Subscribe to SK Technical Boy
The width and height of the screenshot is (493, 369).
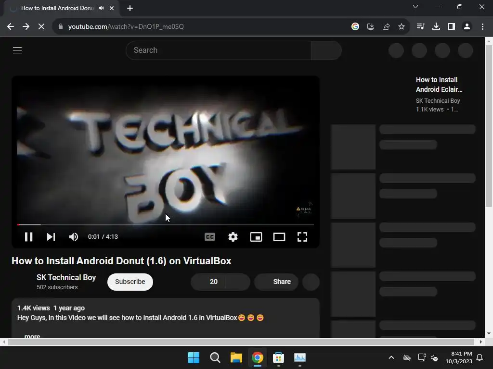[x=130, y=282]
